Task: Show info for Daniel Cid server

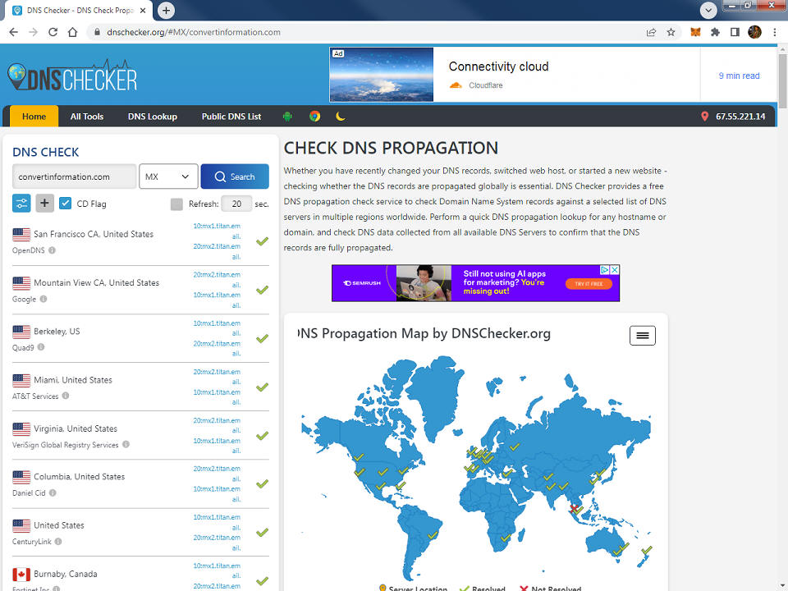Action: [53, 493]
